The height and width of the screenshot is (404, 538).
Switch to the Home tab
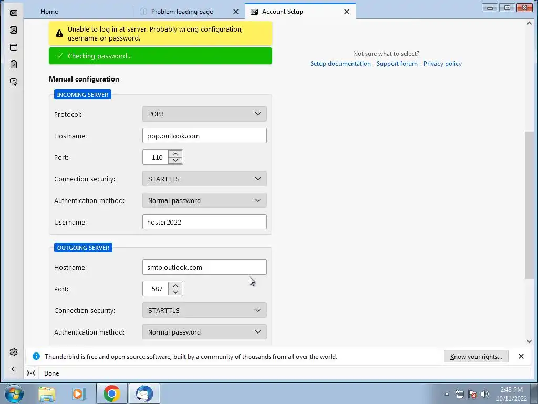(x=49, y=12)
